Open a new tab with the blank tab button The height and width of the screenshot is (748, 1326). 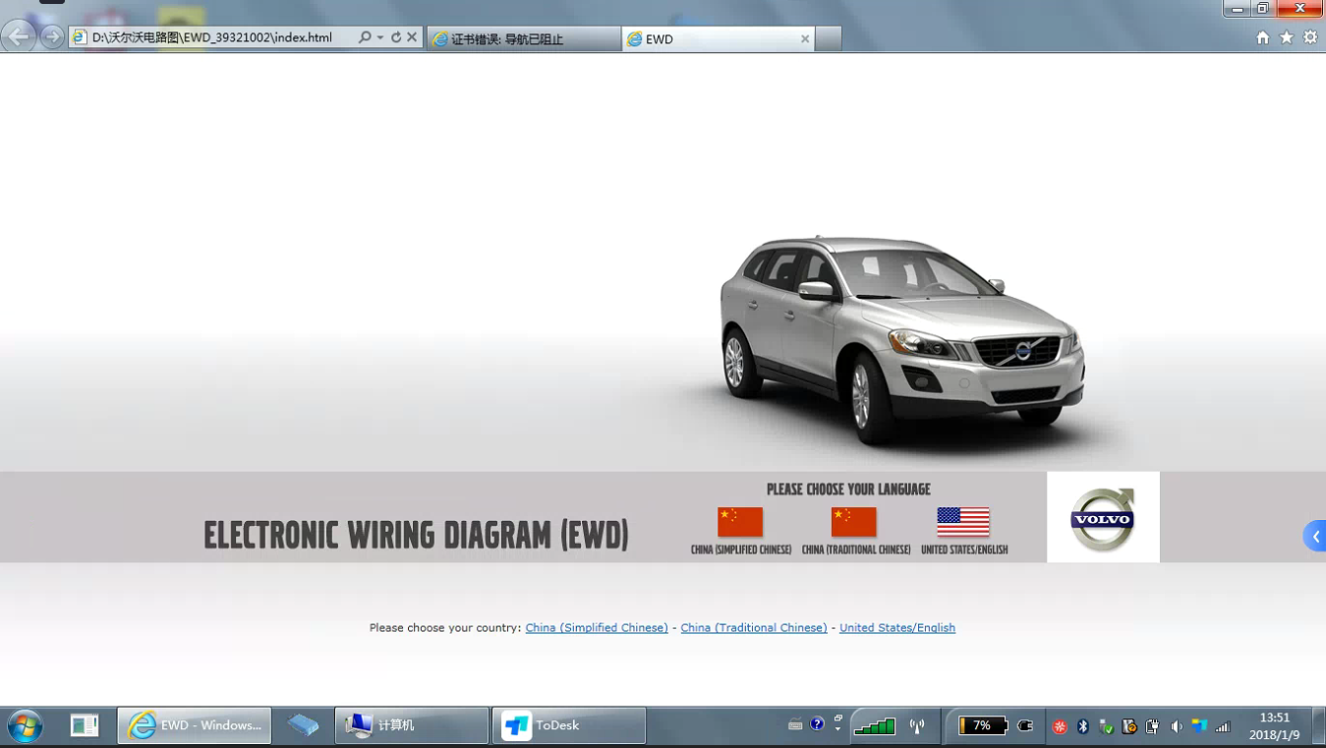coord(829,38)
